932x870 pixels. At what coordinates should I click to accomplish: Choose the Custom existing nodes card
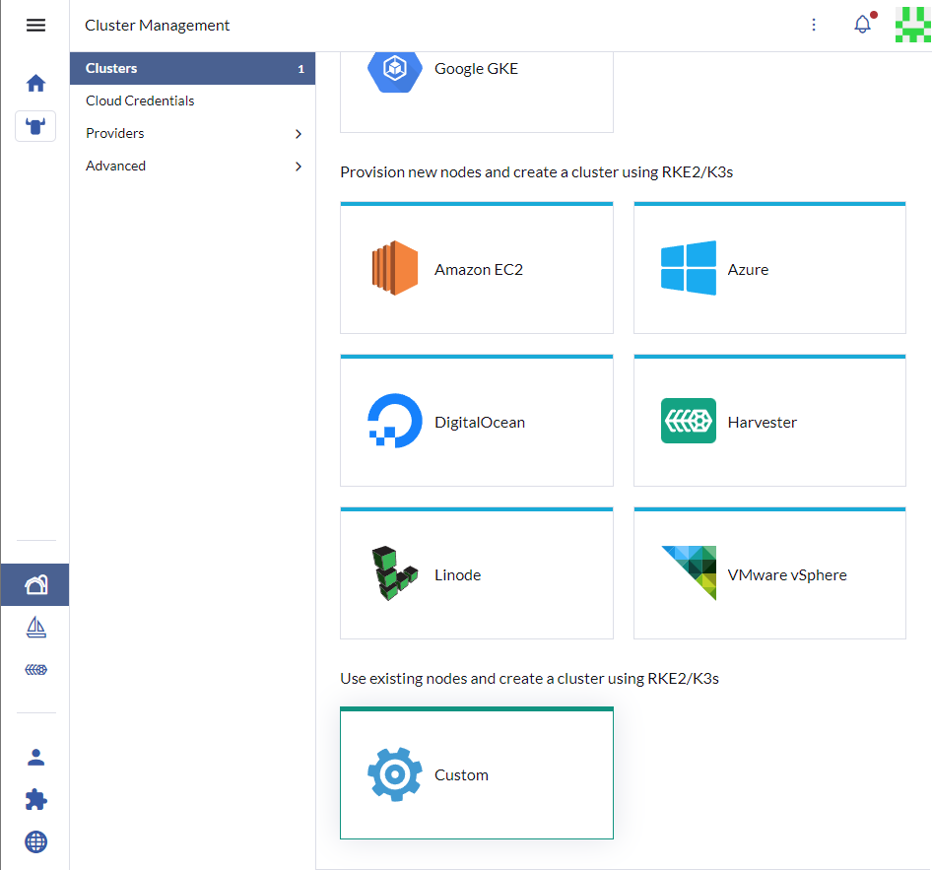click(476, 774)
